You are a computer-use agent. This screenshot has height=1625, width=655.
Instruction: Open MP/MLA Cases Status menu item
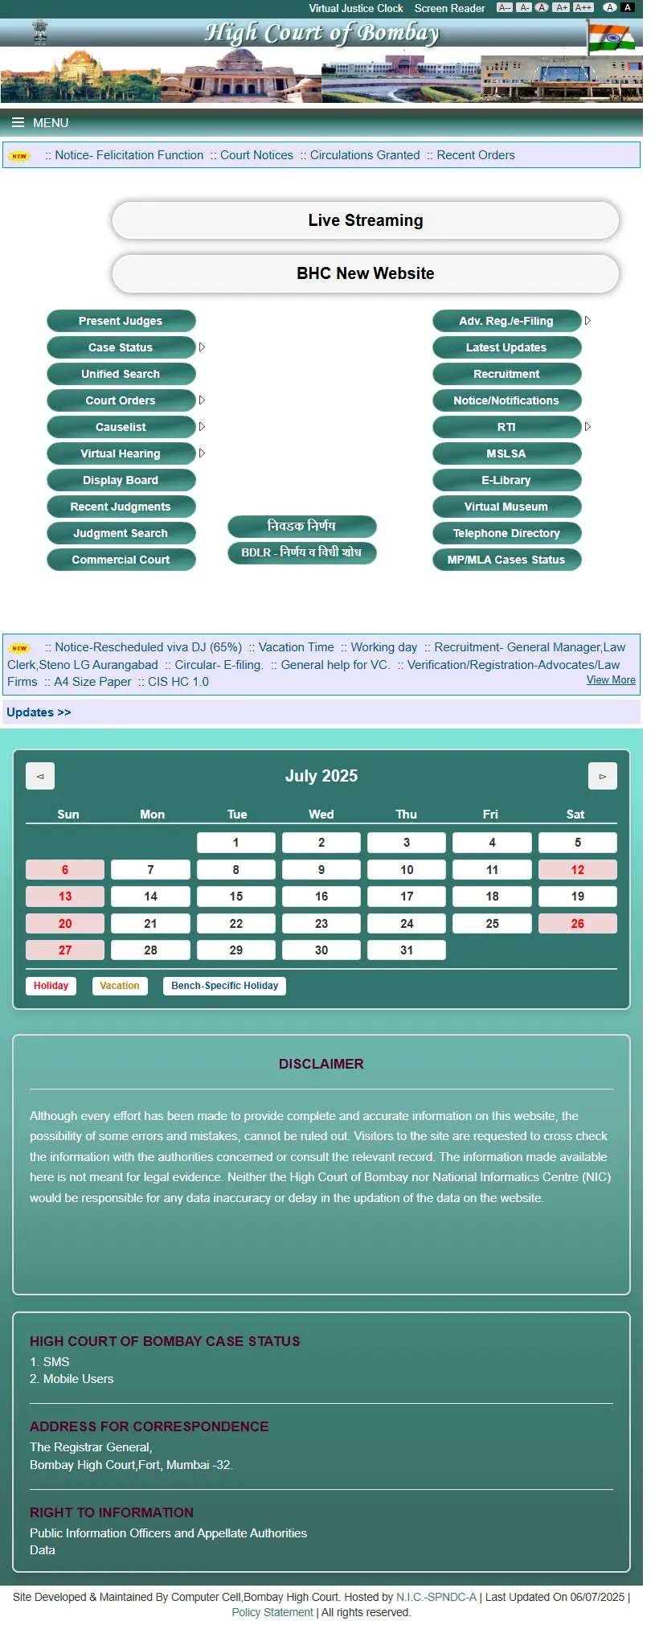coord(507,560)
